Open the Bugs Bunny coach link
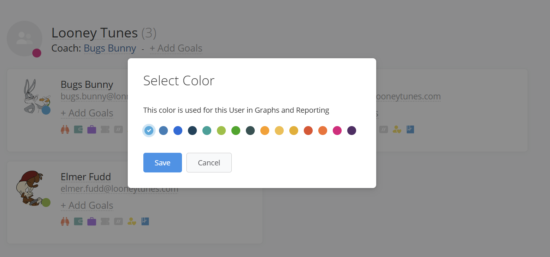 [x=110, y=48]
